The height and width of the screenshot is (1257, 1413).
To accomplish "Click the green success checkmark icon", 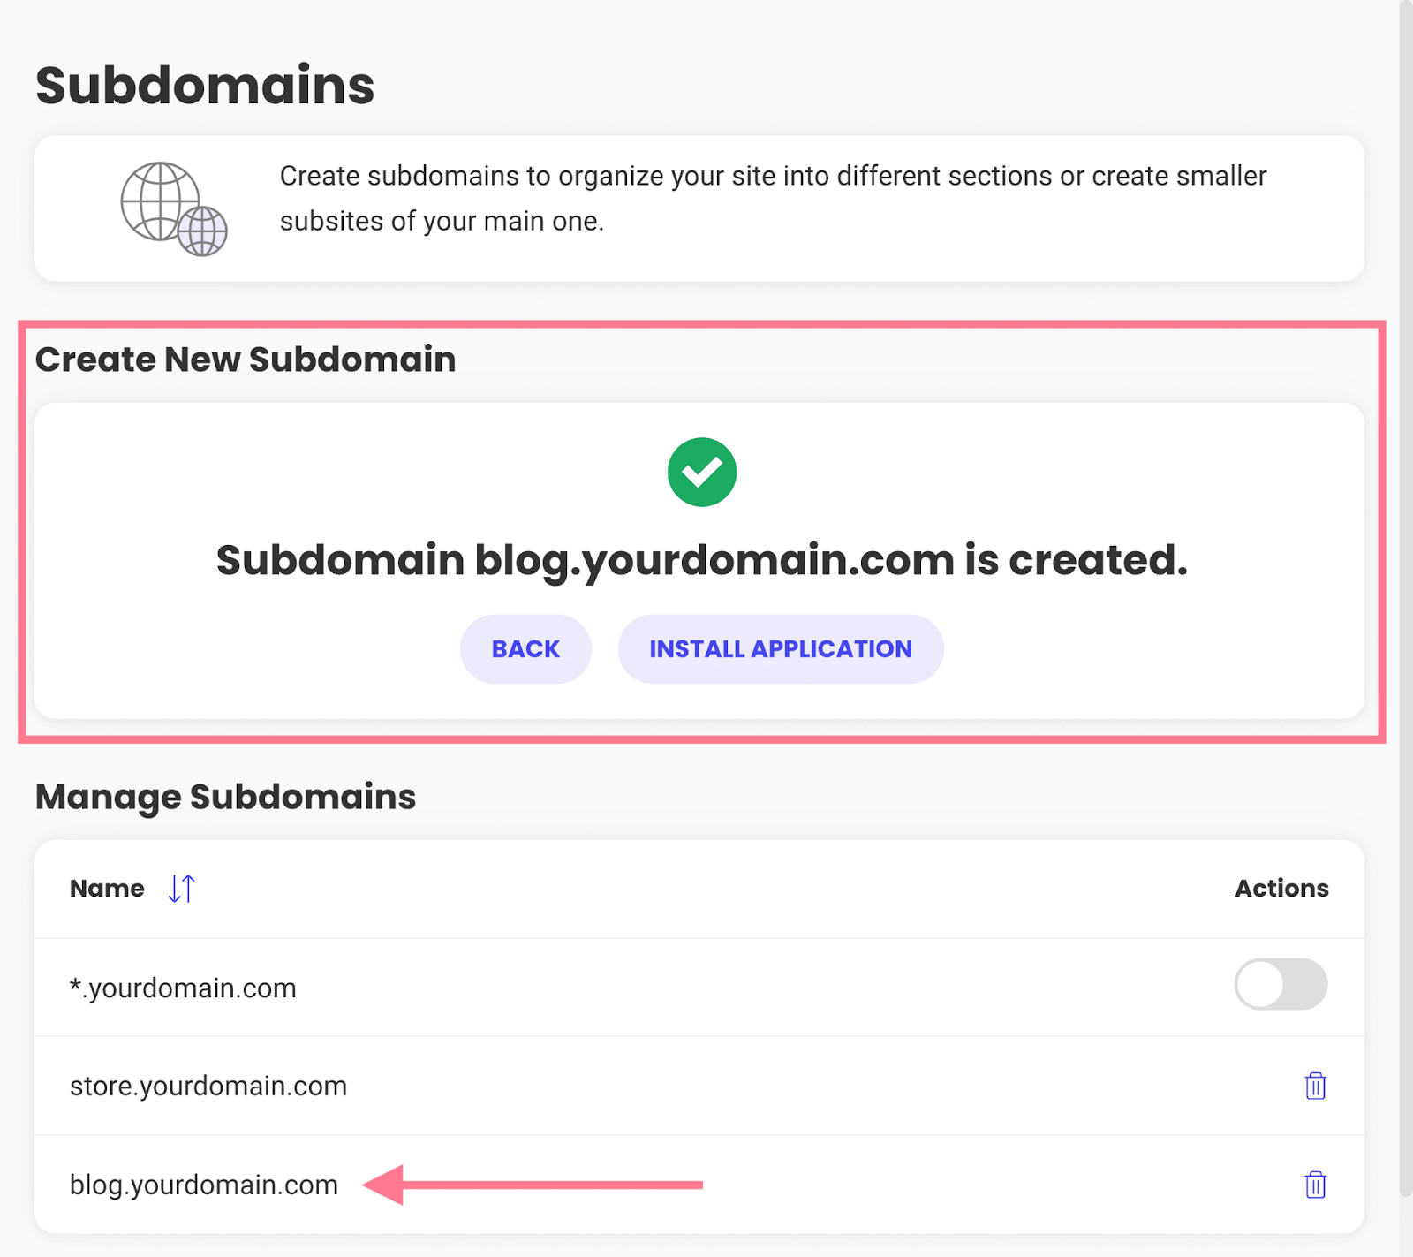I will [x=702, y=472].
